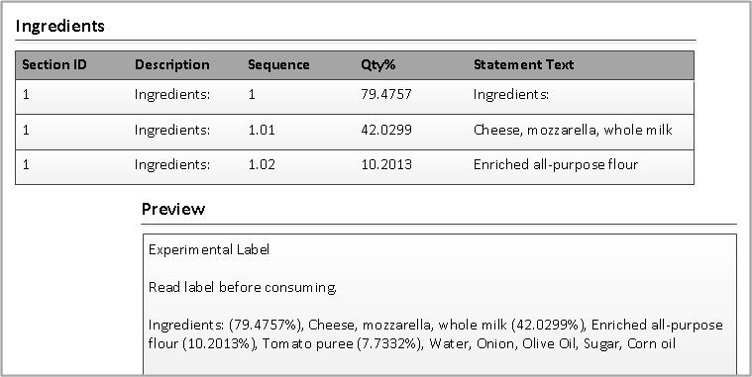Screen dimensions: 752x377
Task: Click the 'Read label before consuming' line
Action: [x=242, y=287]
